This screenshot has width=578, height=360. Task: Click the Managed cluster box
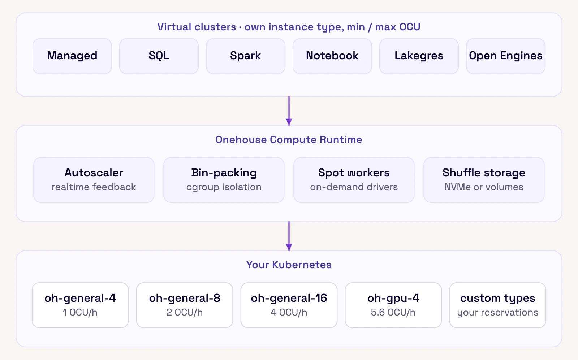72,56
